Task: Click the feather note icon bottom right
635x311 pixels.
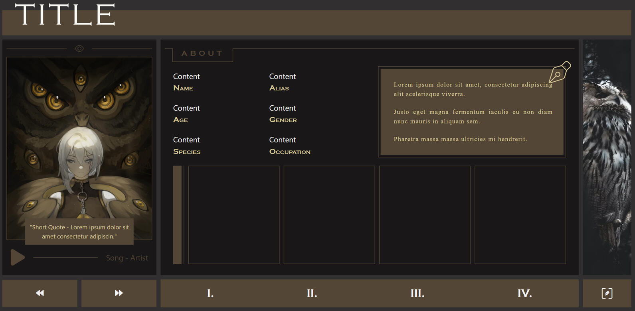Action: pos(607,293)
